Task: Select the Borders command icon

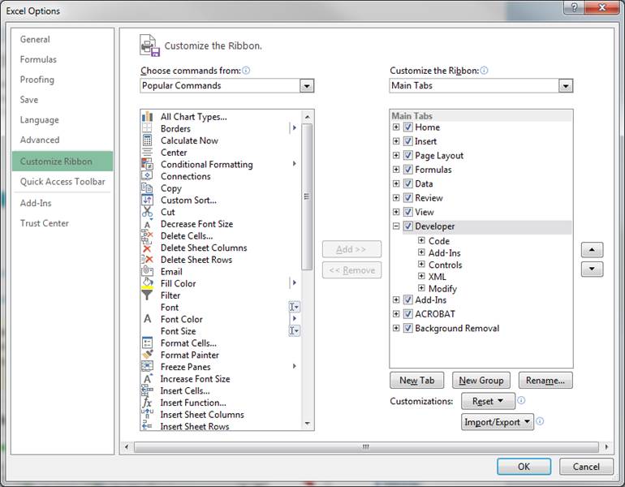Action: (x=147, y=128)
